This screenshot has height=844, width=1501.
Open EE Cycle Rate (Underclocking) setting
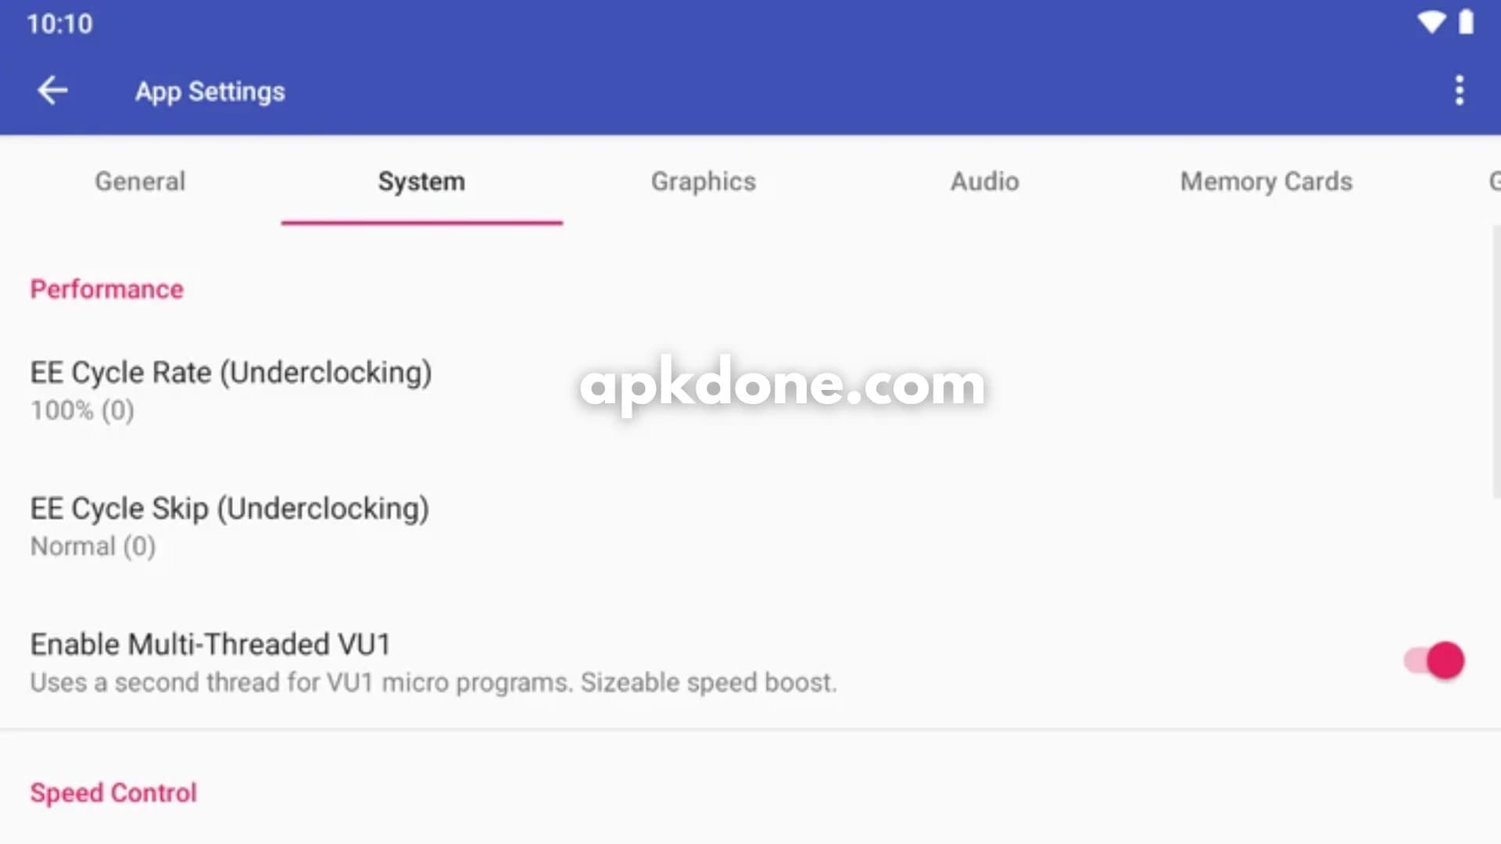(x=750, y=390)
